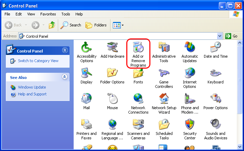
Task: Launch the Network Setup Wizard
Action: point(164,104)
